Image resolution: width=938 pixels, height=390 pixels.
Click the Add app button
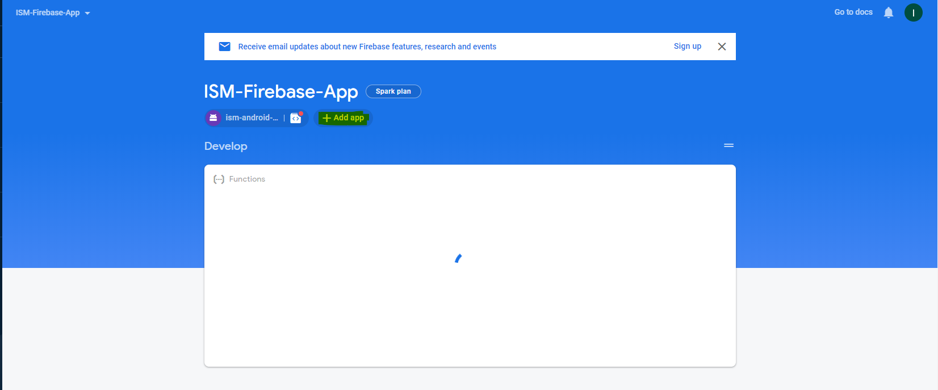pyautogui.click(x=343, y=118)
